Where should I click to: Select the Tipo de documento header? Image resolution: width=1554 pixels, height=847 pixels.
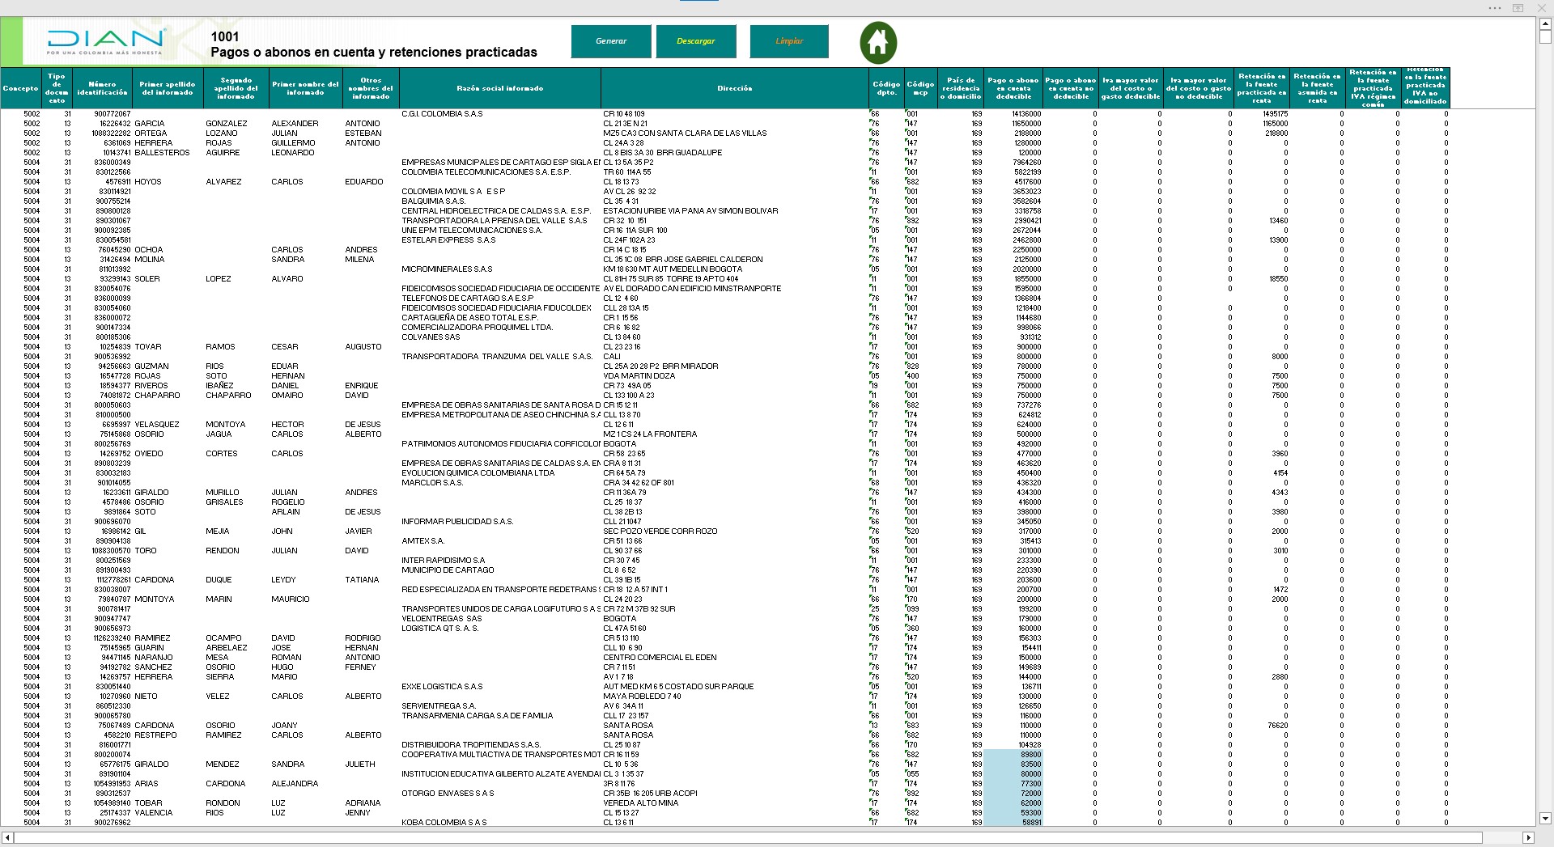pos(57,88)
